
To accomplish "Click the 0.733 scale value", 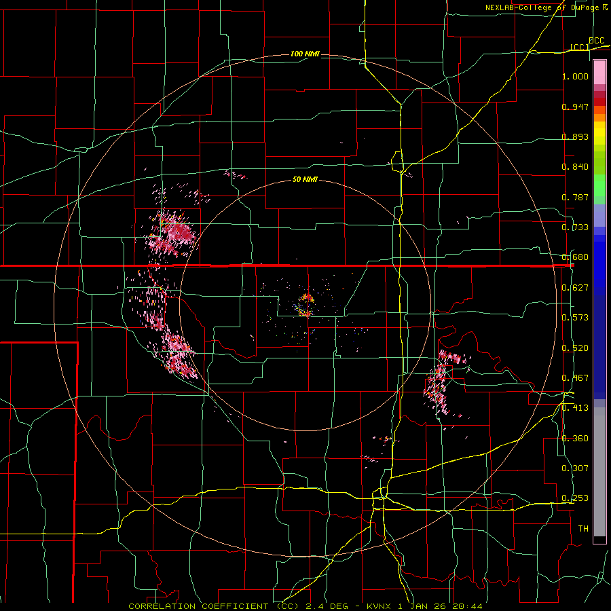I will coord(575,227).
